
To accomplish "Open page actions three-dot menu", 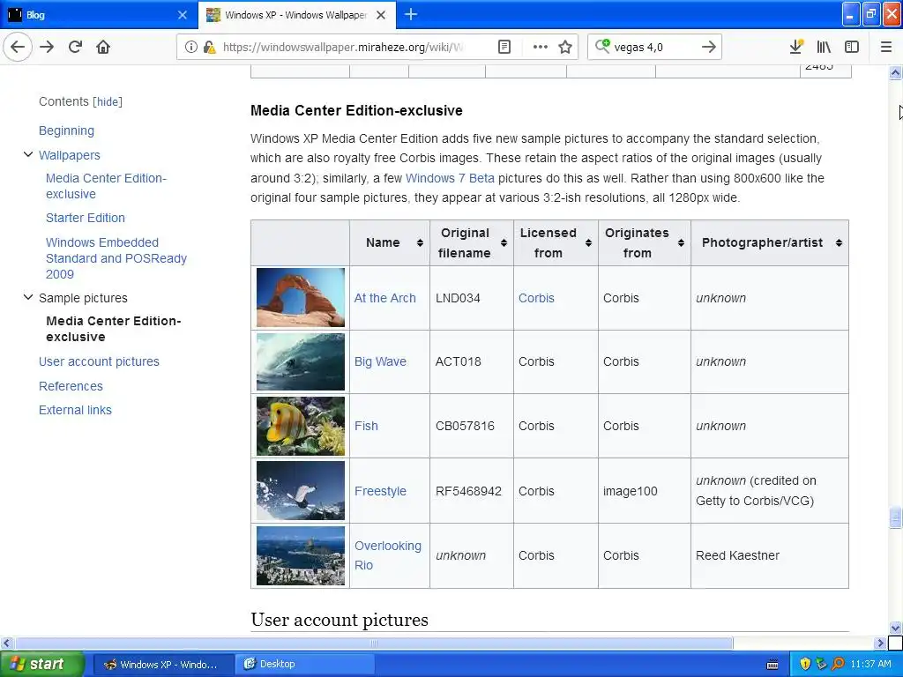I will [541, 47].
